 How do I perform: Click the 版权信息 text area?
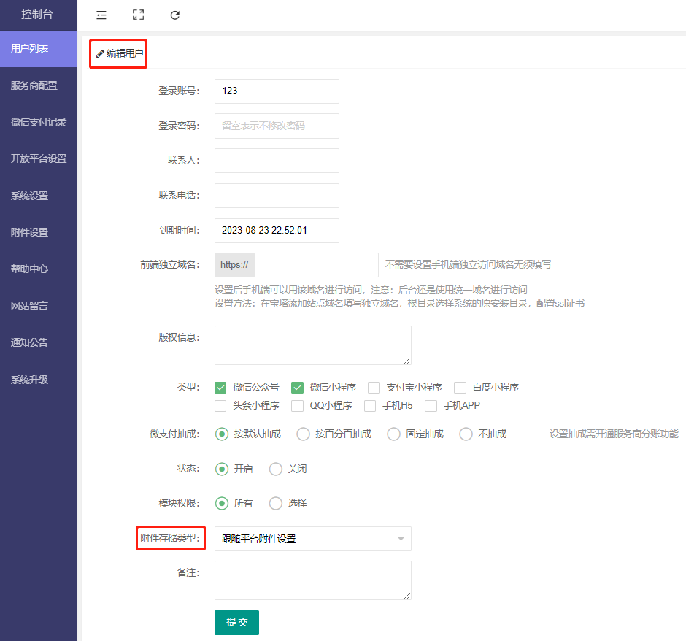(312, 345)
